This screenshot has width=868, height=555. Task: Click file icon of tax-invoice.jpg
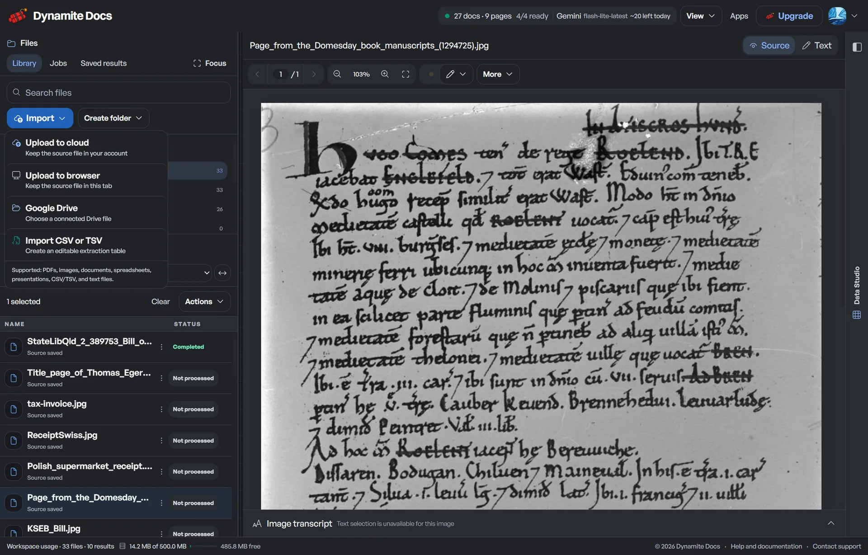14,409
